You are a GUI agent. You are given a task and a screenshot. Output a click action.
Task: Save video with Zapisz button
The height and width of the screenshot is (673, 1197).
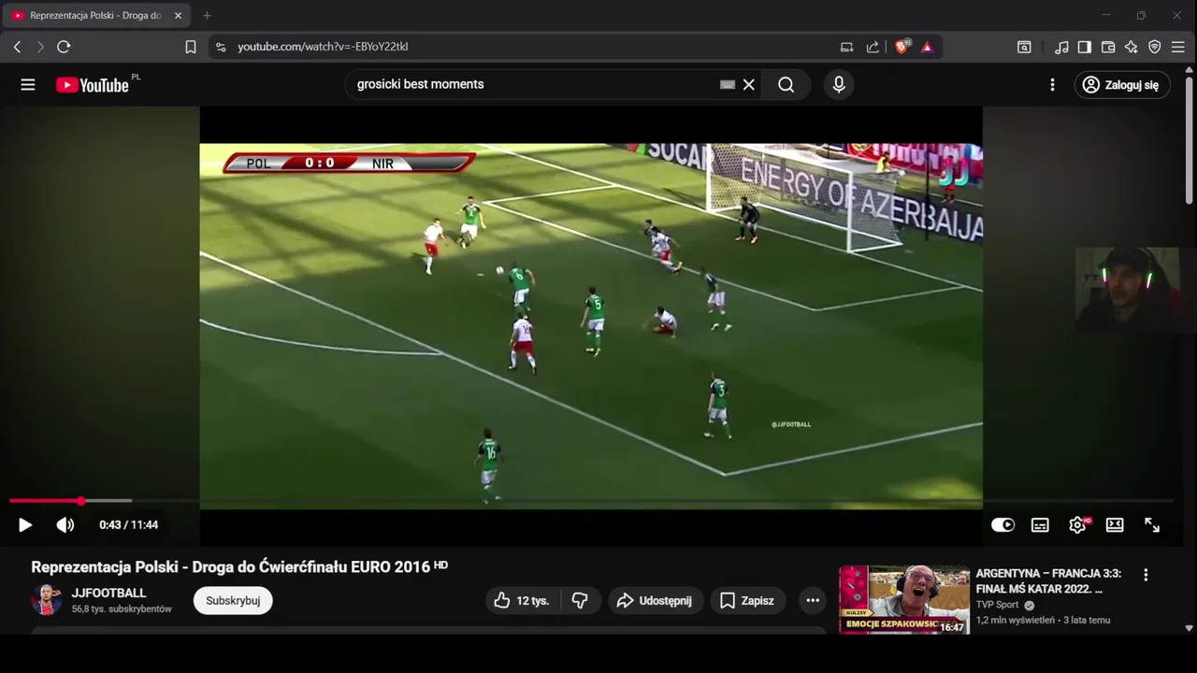coord(747,600)
